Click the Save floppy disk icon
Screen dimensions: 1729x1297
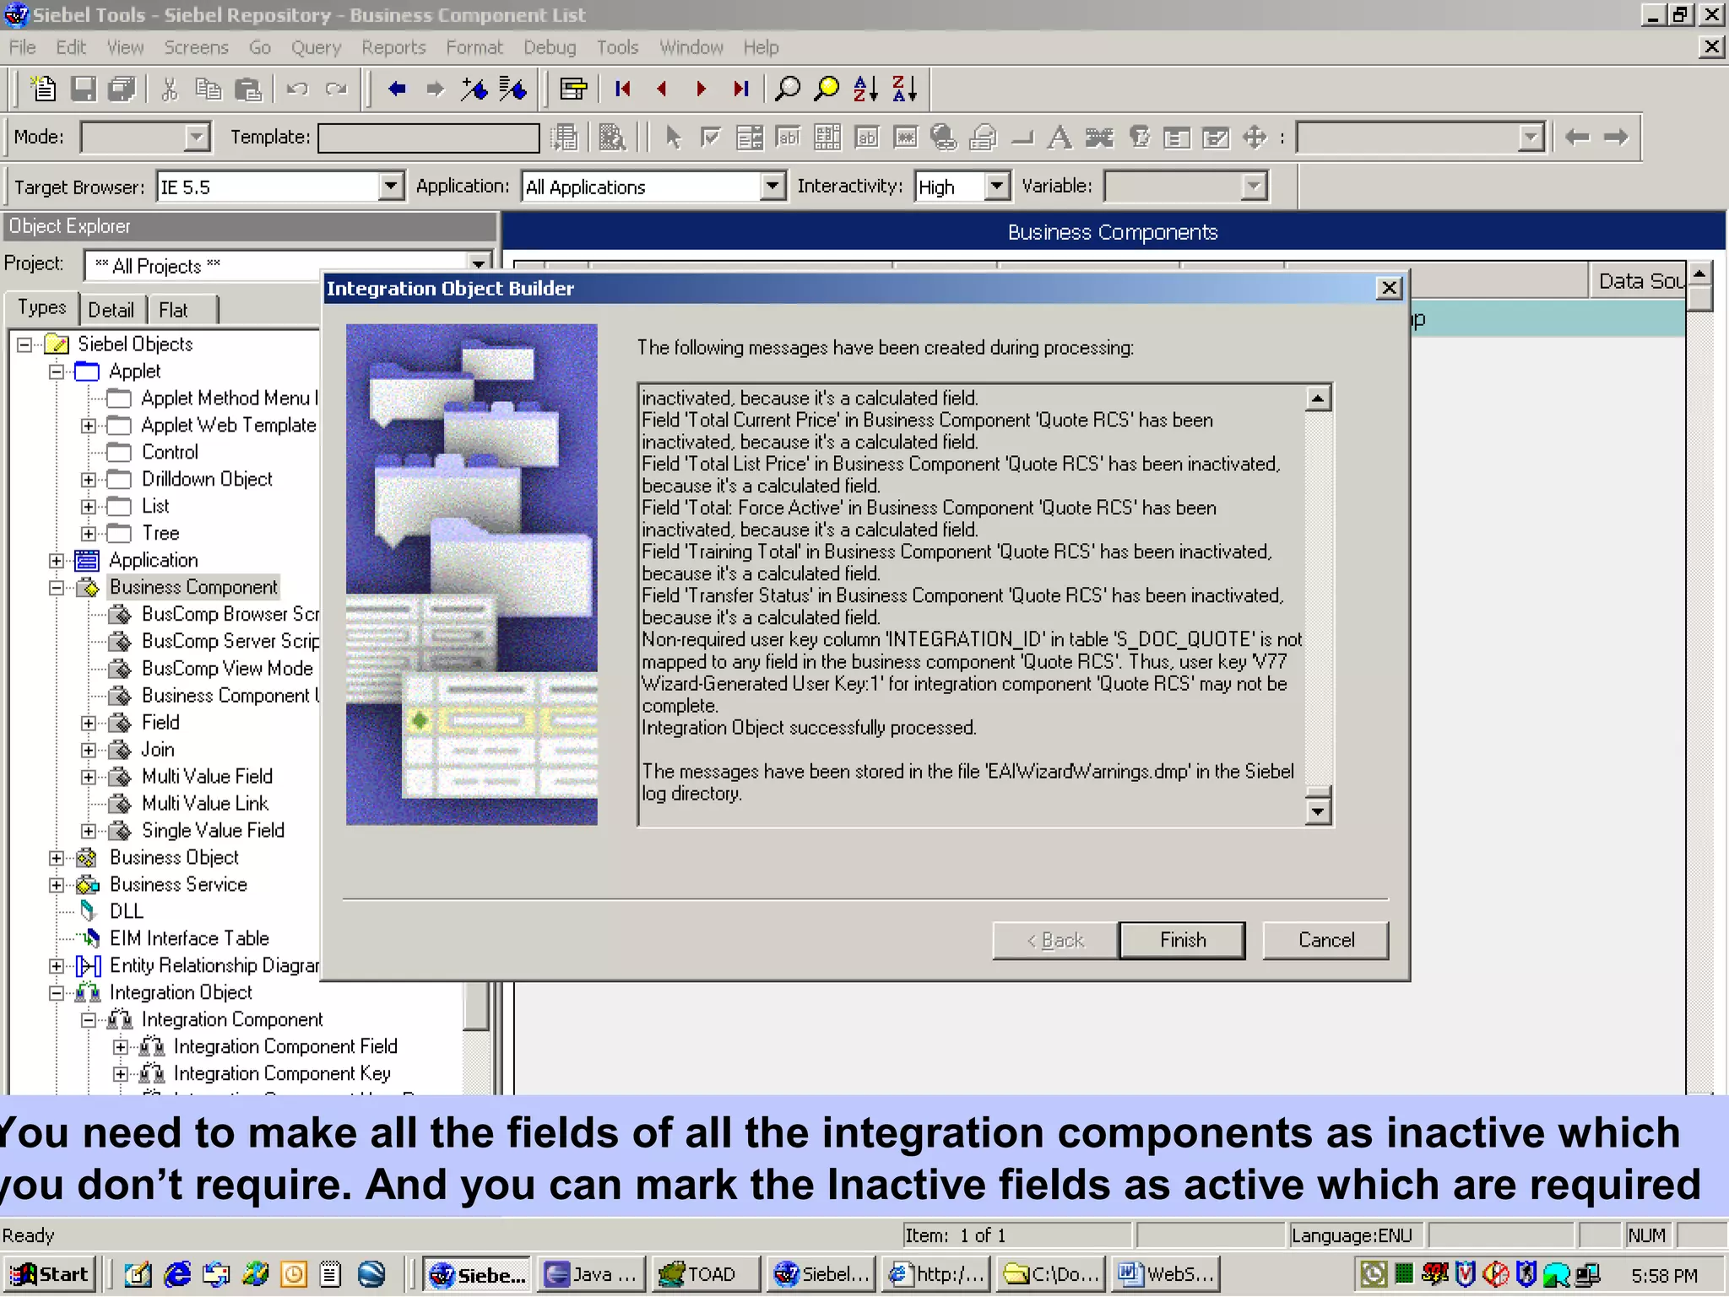pos(83,89)
